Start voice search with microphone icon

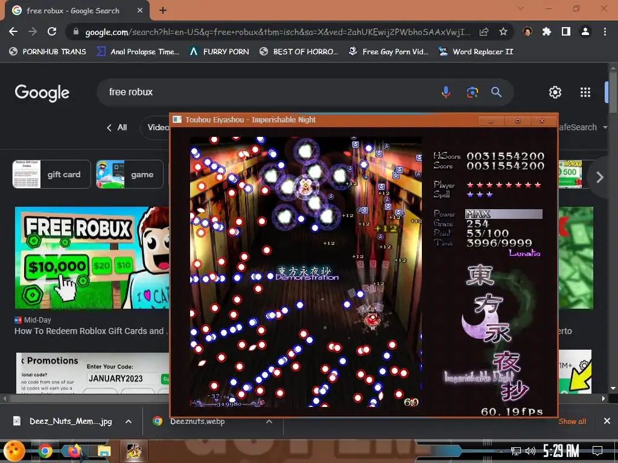click(446, 92)
